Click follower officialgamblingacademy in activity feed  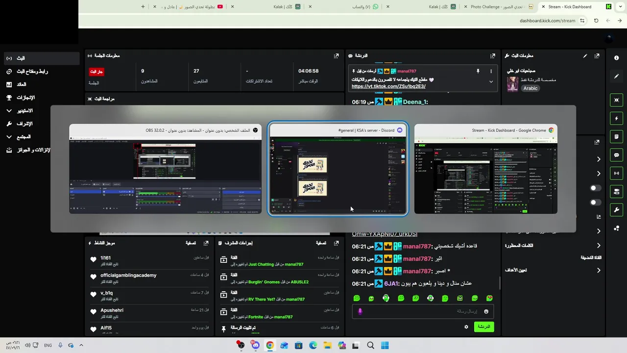(128, 276)
